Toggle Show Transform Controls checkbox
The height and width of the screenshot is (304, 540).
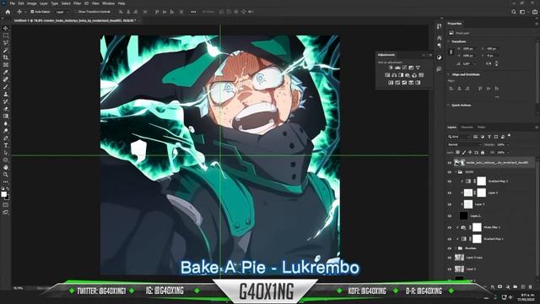pyautogui.click(x=76, y=12)
